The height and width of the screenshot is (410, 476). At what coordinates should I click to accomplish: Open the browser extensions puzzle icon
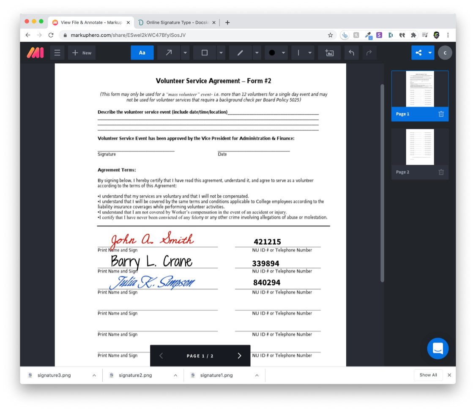pyautogui.click(x=413, y=35)
